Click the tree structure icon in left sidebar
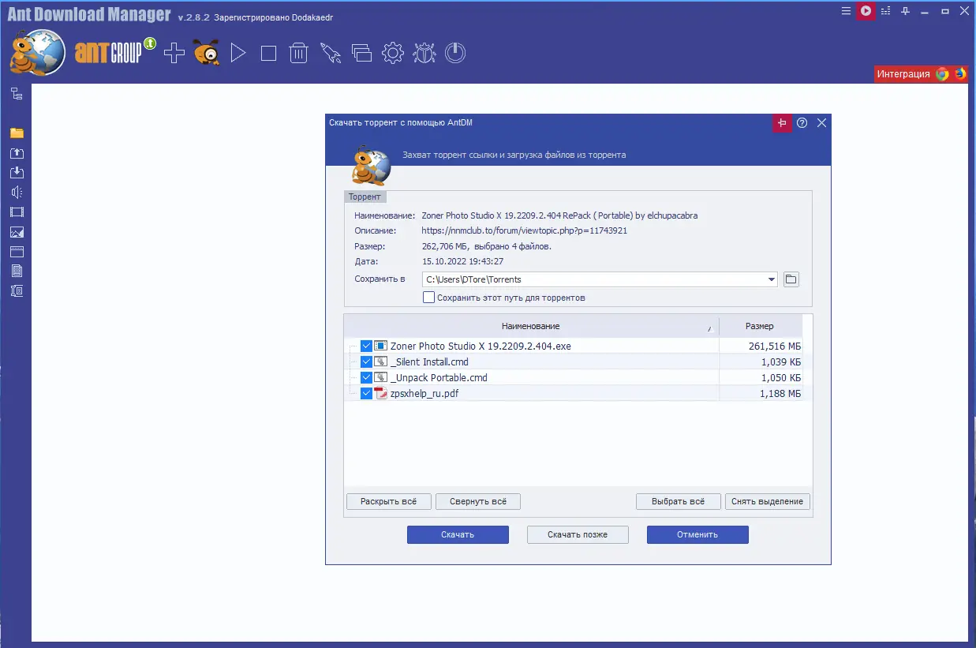Screen dimensions: 976x648 click(x=17, y=94)
